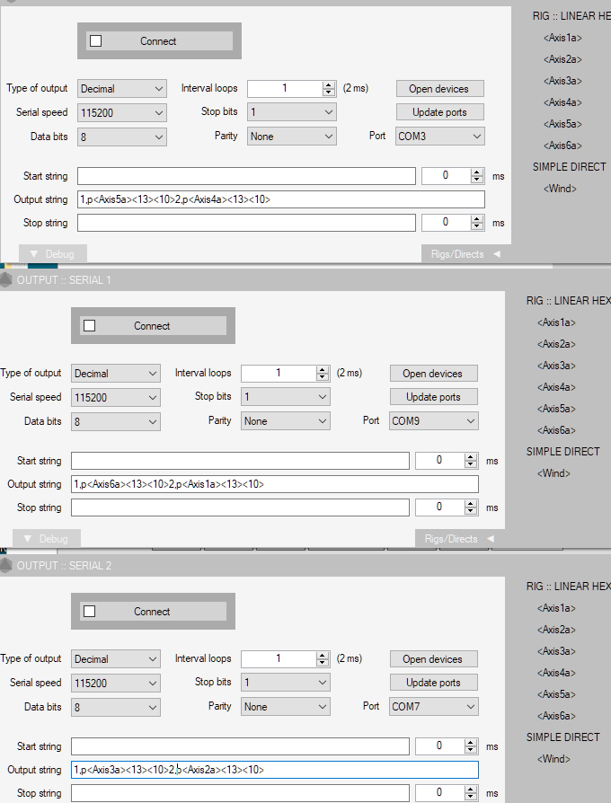
Task: Click the Output string field in SERIAL 2
Action: point(274,770)
